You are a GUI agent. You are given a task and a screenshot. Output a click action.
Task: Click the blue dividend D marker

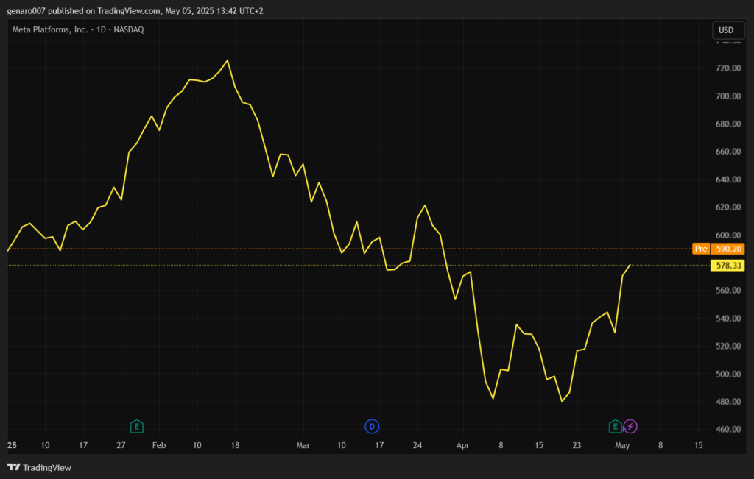click(x=373, y=426)
